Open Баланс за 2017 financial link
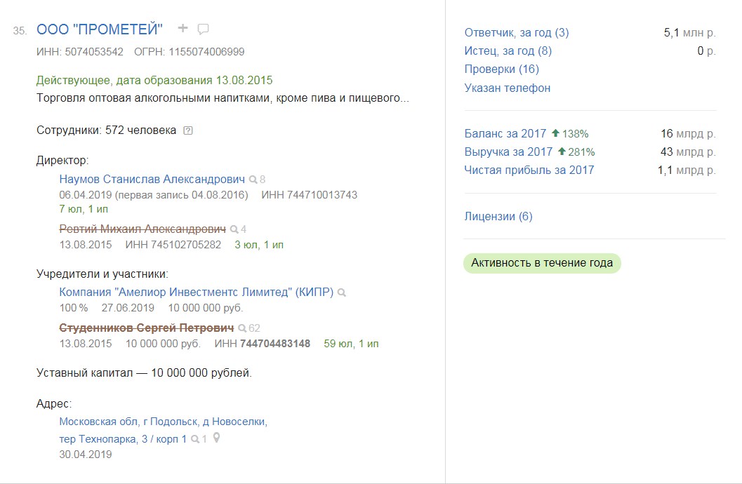Screen dimensions: 742x484 [505, 133]
